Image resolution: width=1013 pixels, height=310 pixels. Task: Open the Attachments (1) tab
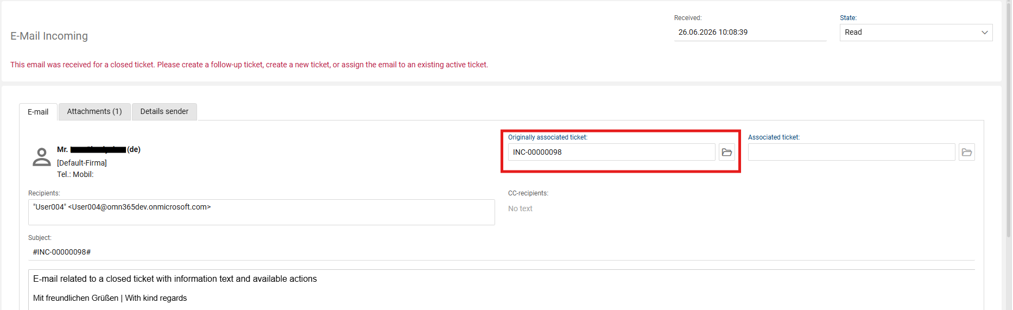94,111
